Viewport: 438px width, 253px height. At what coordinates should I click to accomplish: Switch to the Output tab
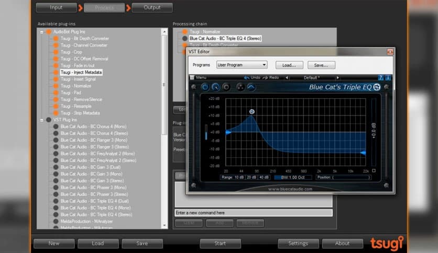[152, 7]
